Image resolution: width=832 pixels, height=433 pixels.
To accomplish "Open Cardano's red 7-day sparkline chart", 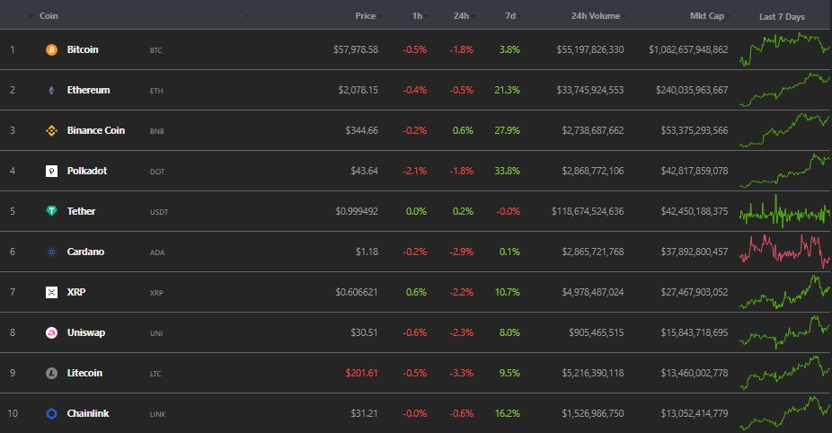I will click(784, 251).
